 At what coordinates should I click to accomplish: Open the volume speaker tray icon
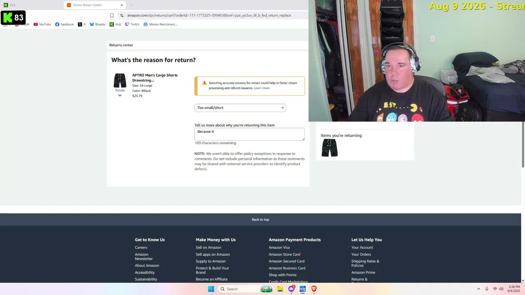pos(501,289)
